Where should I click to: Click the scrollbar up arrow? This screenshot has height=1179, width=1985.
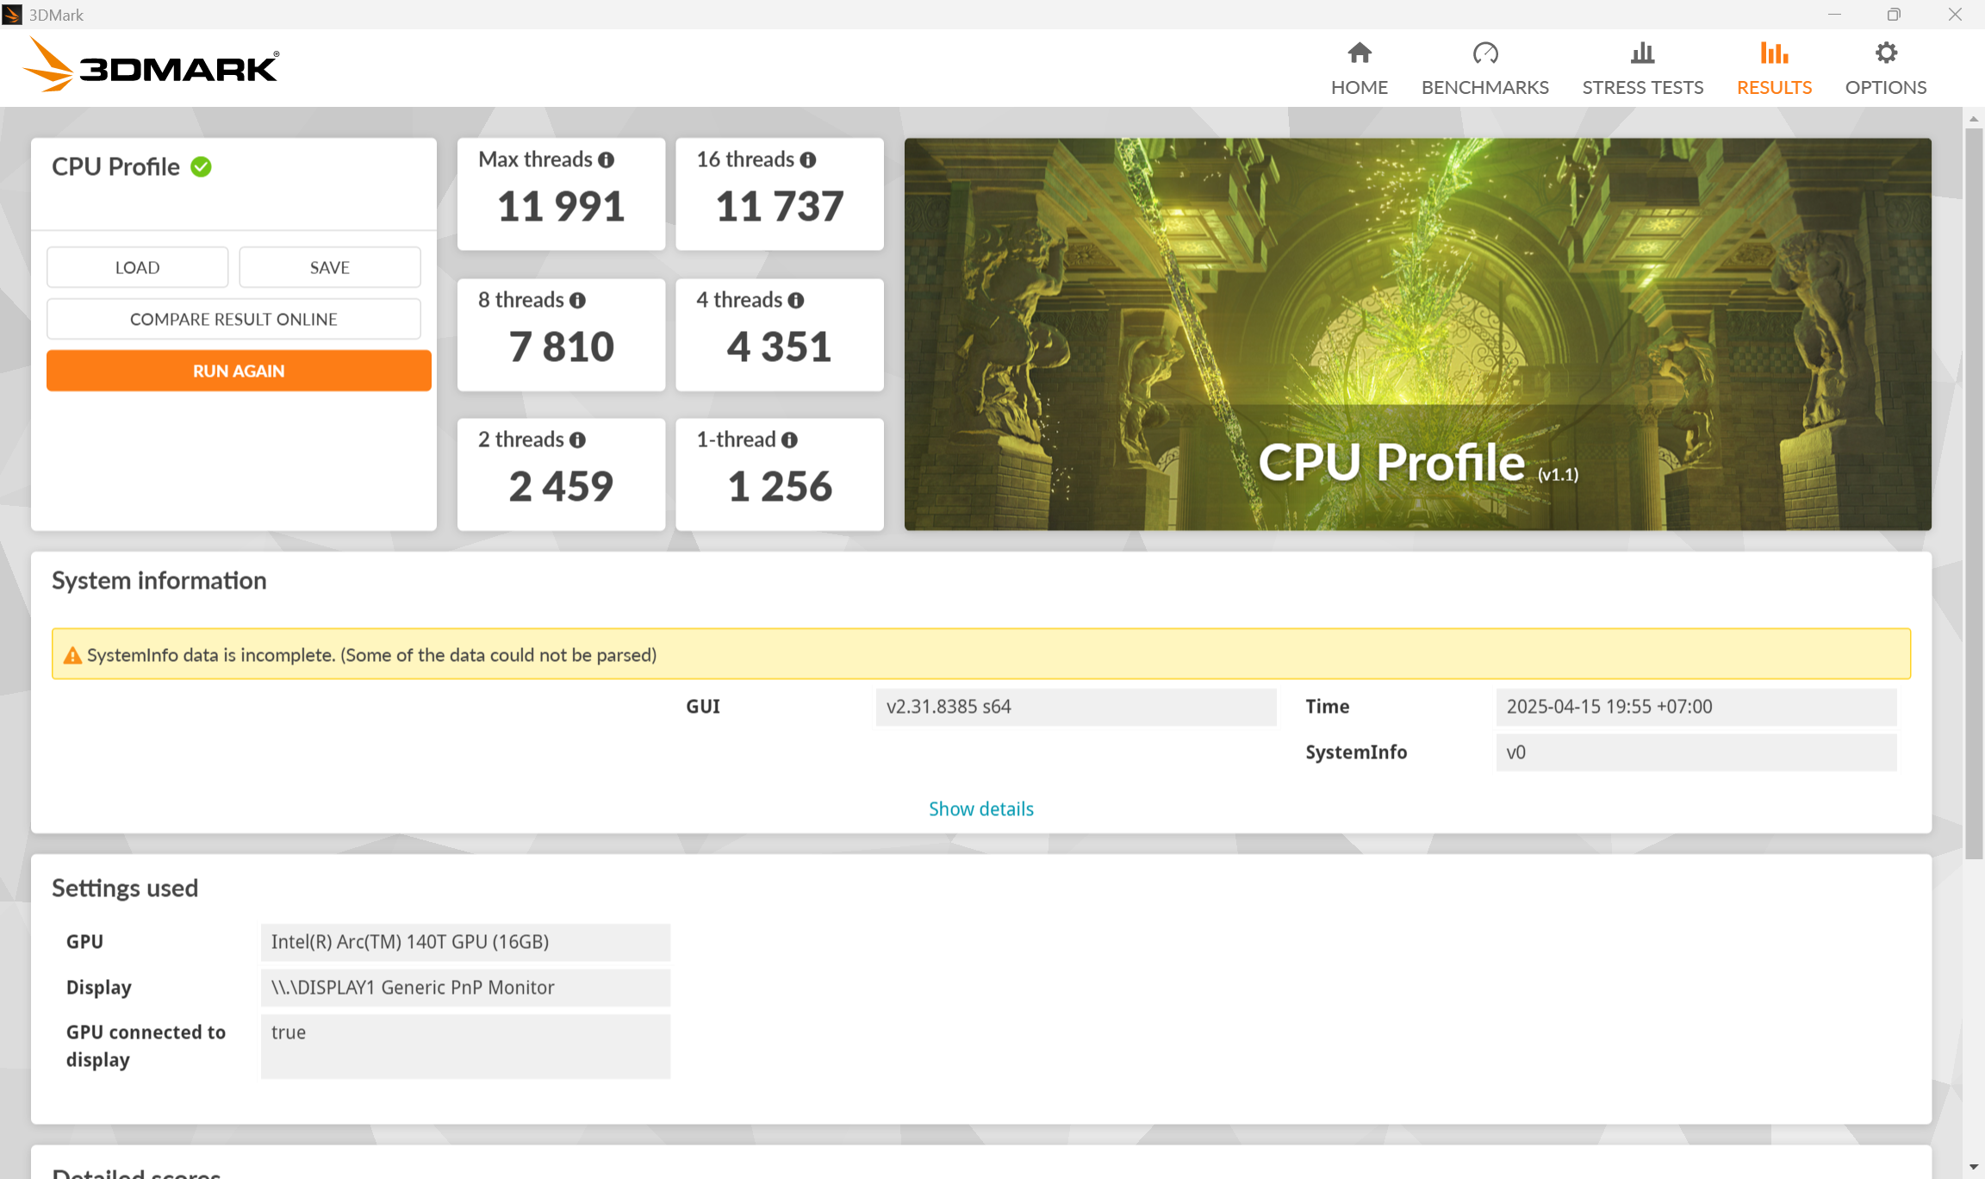click(x=1974, y=119)
